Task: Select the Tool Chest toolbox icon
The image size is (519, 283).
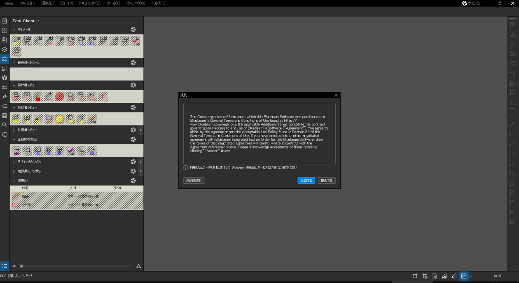Action: tap(5, 59)
